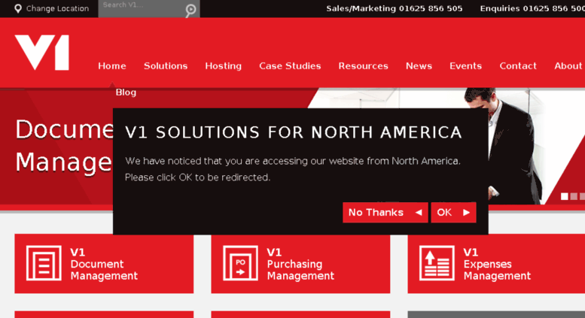Click the No Thanks button

385,213
